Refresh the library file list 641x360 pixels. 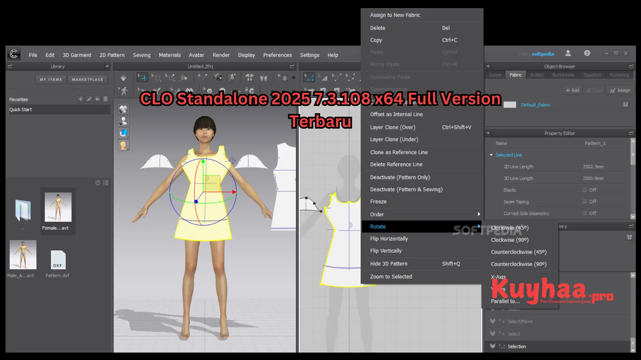point(97,183)
